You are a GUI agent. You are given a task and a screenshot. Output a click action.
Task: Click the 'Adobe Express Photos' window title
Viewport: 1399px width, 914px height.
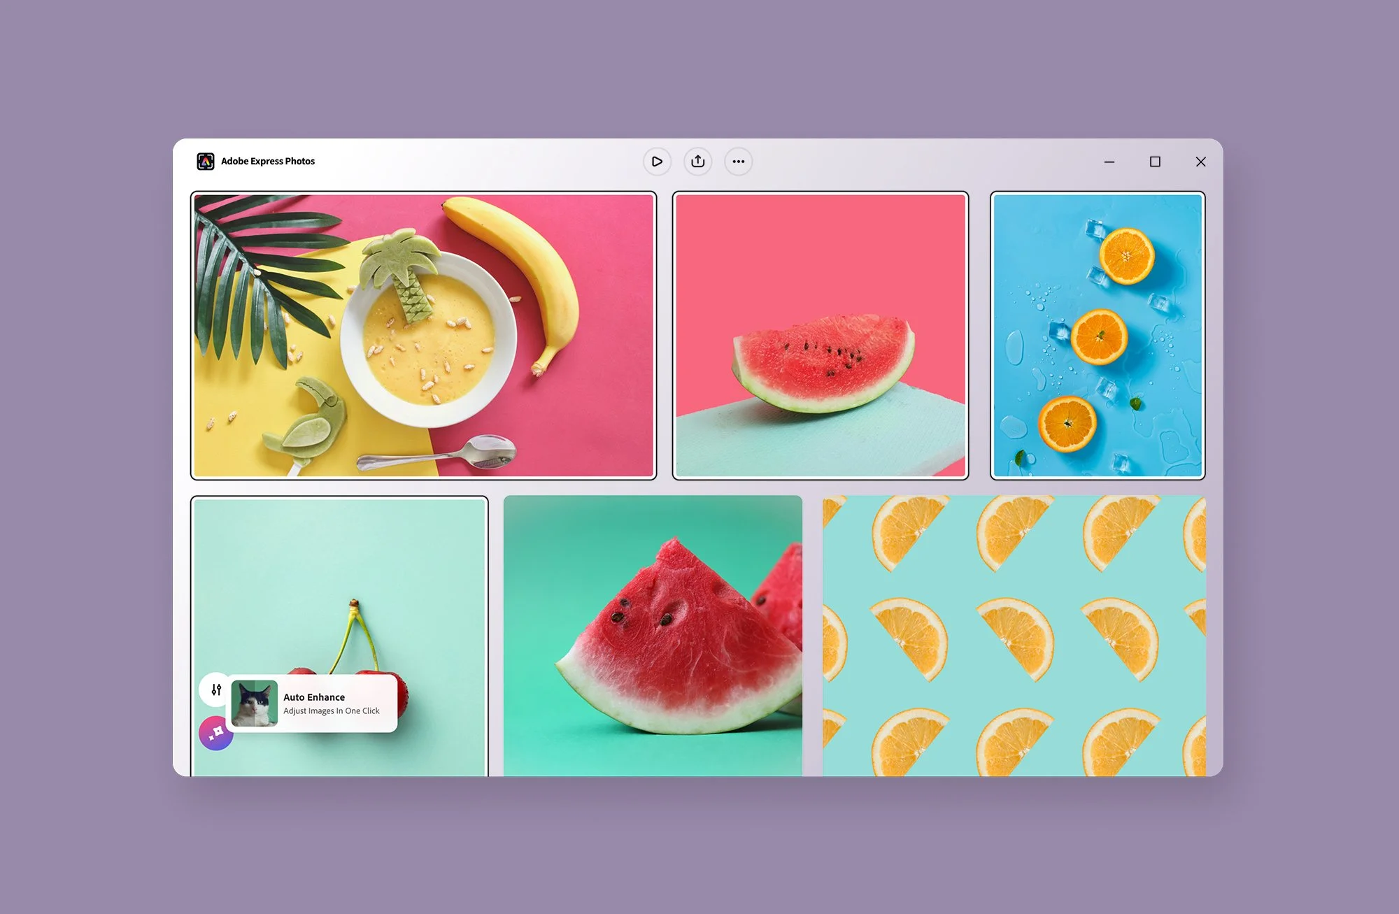click(x=268, y=162)
